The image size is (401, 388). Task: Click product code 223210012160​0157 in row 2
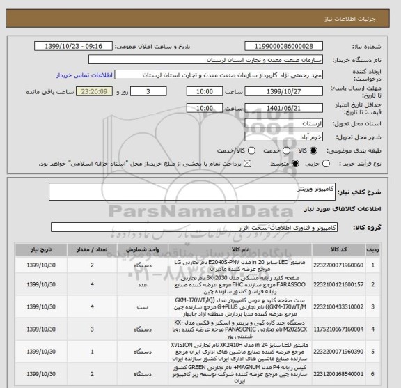pyautogui.click(x=338, y=284)
